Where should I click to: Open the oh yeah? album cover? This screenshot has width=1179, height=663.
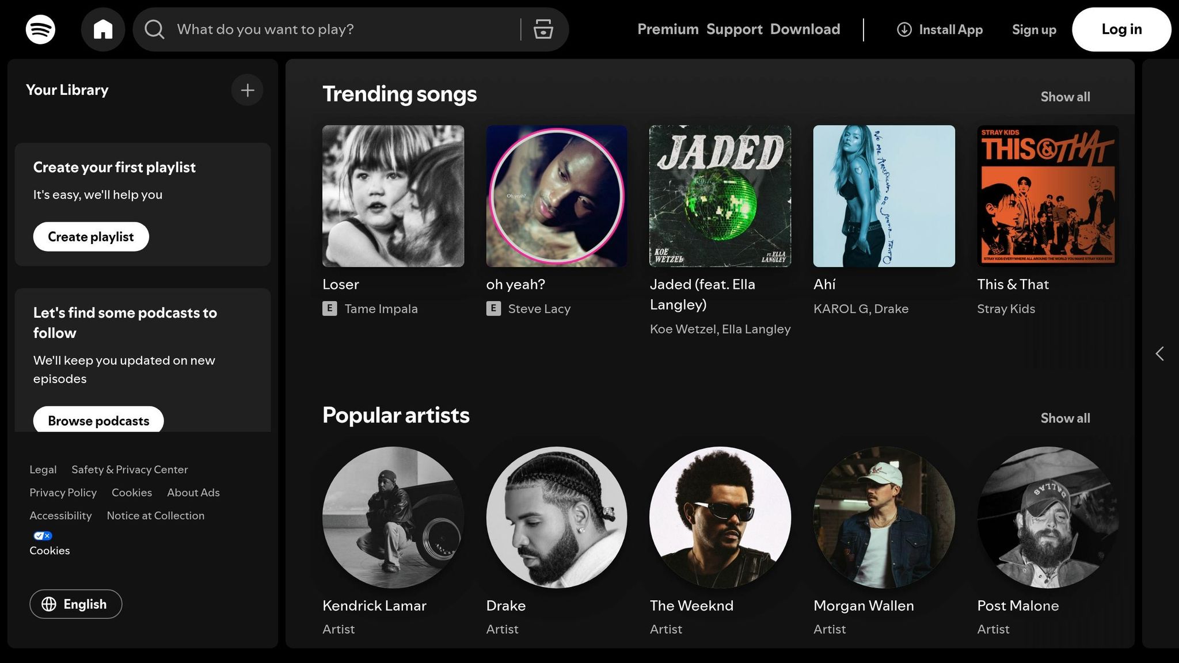[x=557, y=196]
